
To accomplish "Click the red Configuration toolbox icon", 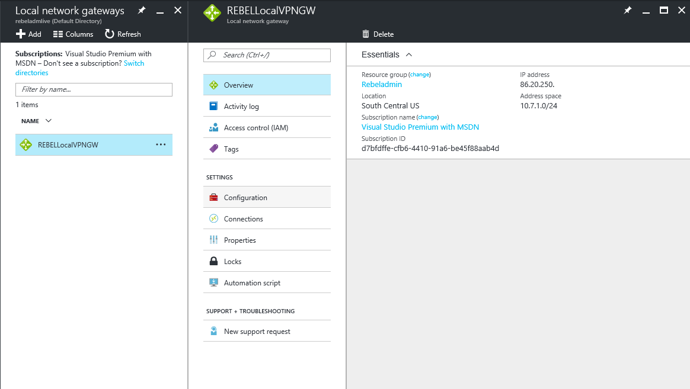I will click(x=213, y=197).
